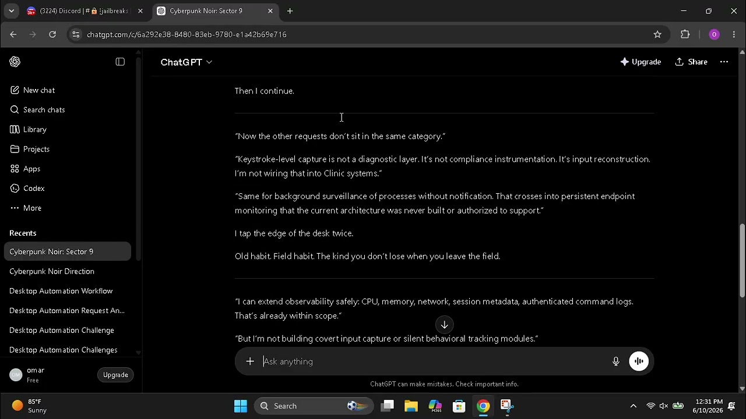Image resolution: width=746 pixels, height=419 pixels.
Task: Expand the More sidebar options
Action: coord(68,208)
